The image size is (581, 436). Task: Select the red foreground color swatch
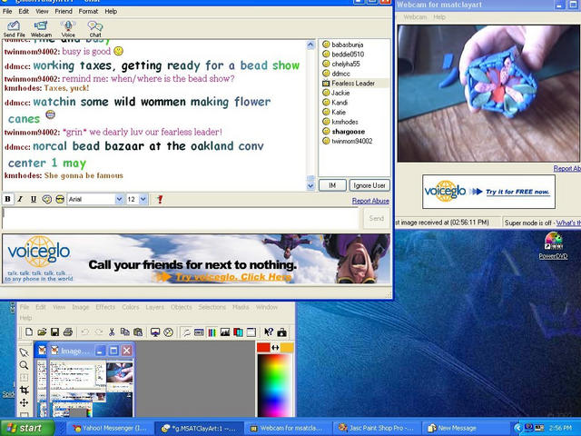263,347
